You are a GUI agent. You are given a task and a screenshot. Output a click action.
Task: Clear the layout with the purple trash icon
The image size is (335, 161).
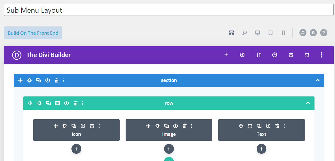coord(291,55)
